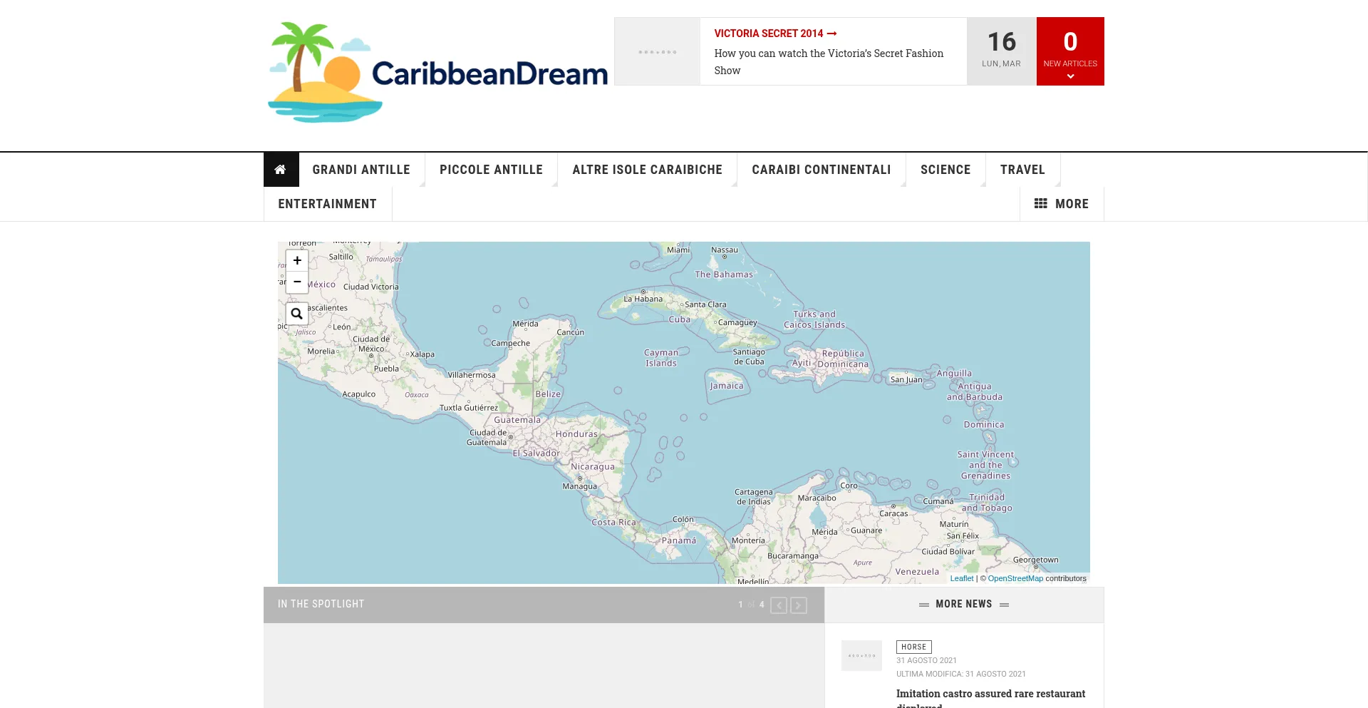Open the Victoria's Secret Fashion Show article headline
The image size is (1368, 708).
(829, 62)
